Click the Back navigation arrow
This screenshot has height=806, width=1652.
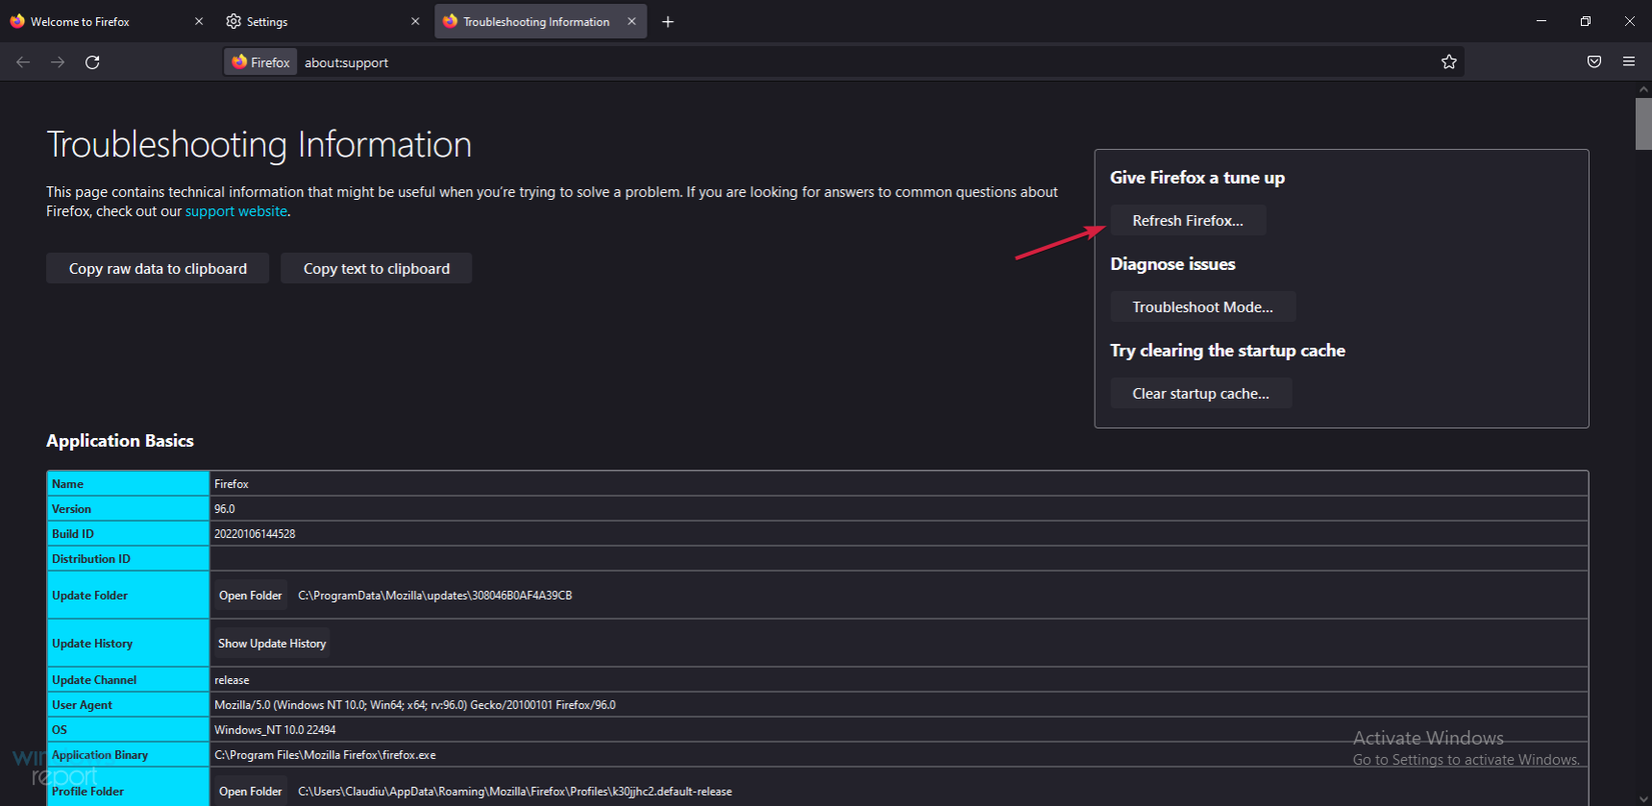[x=23, y=62]
